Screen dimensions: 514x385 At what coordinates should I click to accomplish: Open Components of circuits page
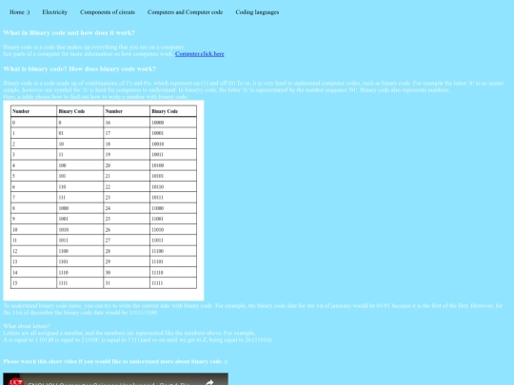pos(108,12)
